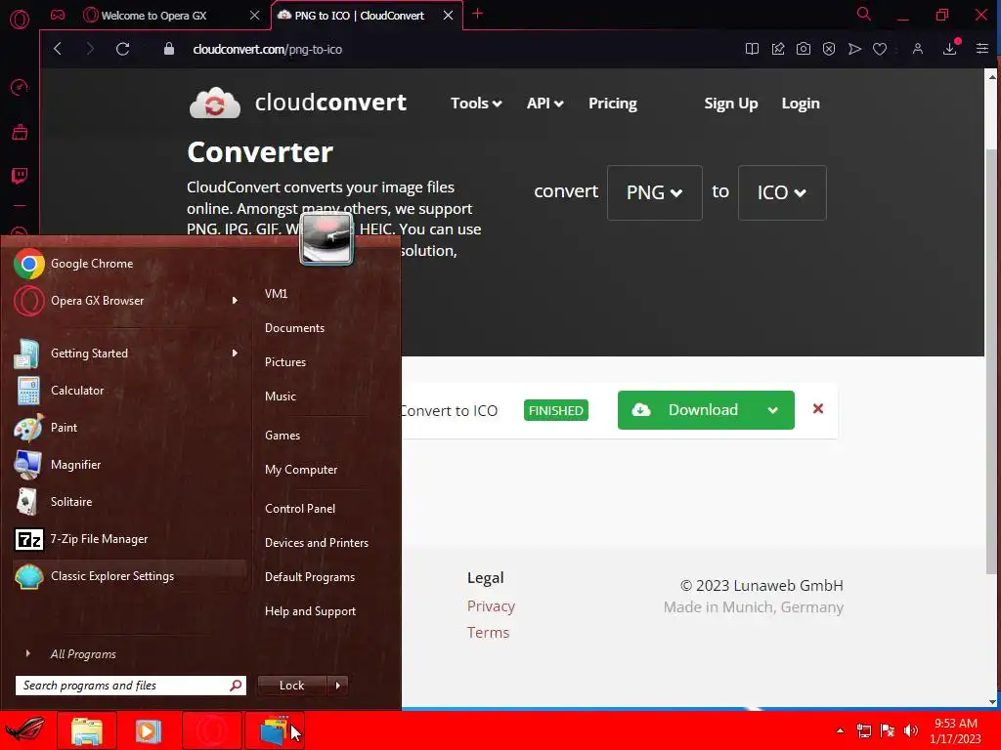Launch Google Chrome from start menu
1001x750 pixels.
[x=128, y=264]
